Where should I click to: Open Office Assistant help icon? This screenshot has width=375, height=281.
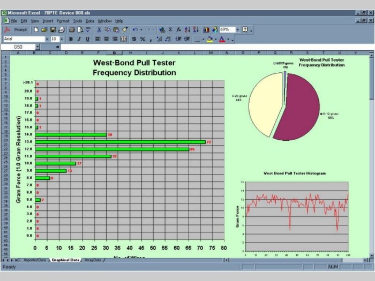point(245,29)
